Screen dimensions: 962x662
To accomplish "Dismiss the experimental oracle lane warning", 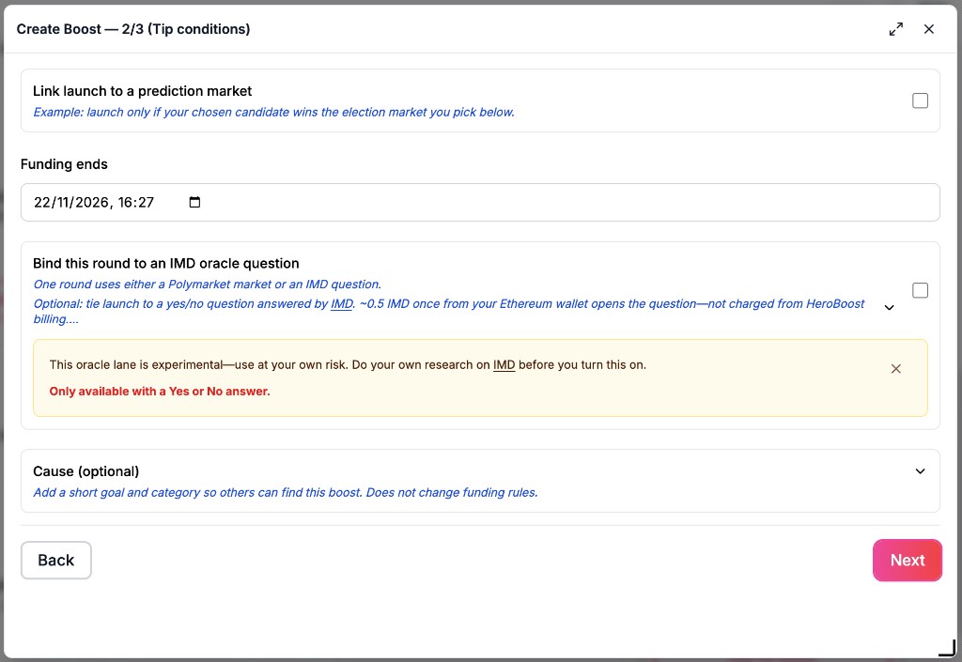I will (895, 368).
